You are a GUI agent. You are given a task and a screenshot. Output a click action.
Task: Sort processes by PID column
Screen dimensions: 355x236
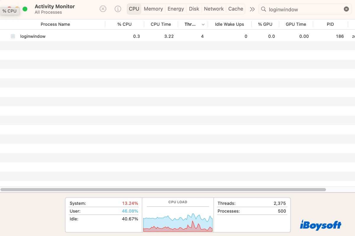(x=330, y=24)
